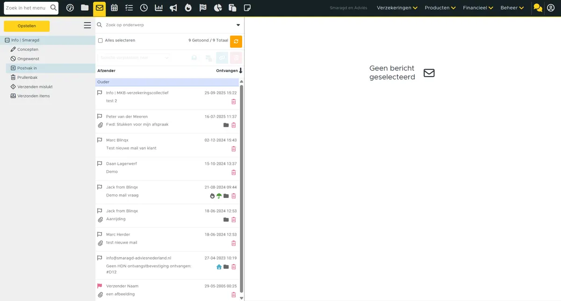The width and height of the screenshot is (561, 301).
Task: Toggle the flag on Marc Herder's message
Action: click(x=100, y=234)
